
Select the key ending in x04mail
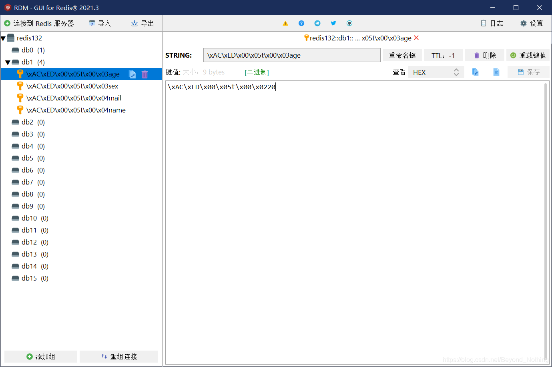pos(74,98)
